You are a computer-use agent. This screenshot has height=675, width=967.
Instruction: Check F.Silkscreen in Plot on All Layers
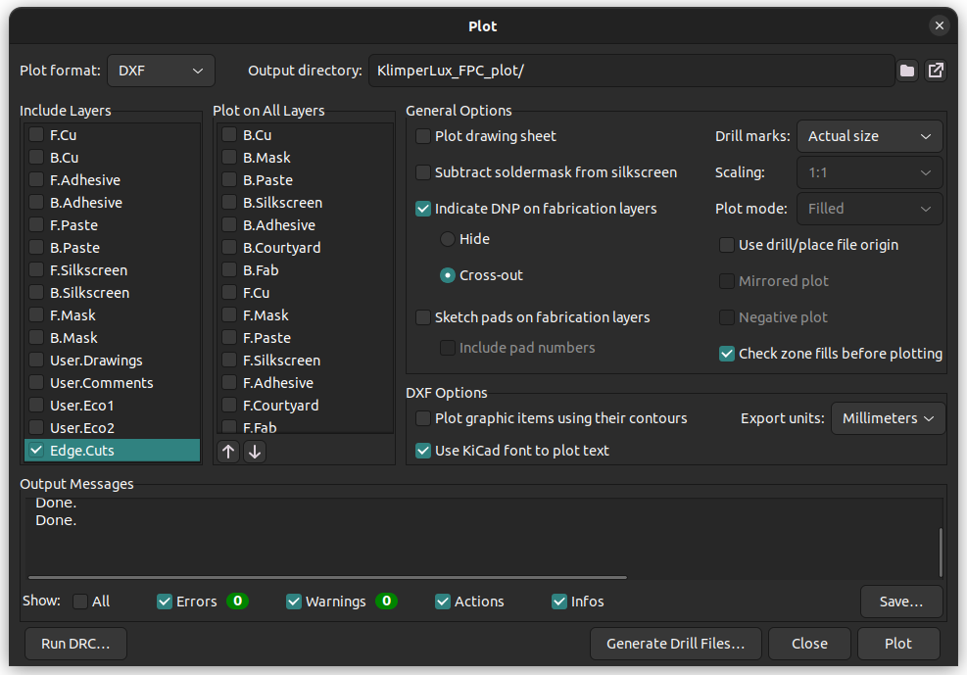pos(229,361)
